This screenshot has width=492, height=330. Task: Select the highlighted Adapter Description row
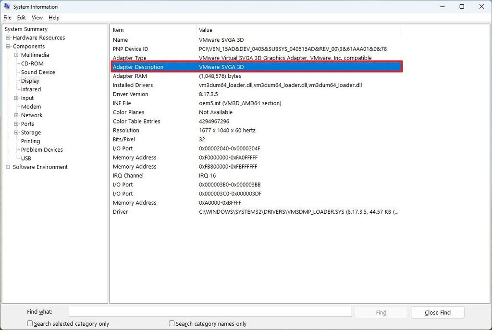coord(257,67)
